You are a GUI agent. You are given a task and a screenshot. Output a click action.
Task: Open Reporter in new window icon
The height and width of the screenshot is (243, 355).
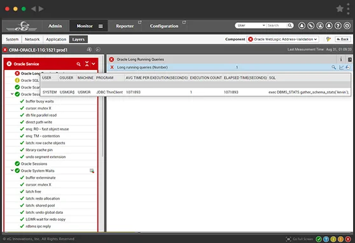coord(140,22)
